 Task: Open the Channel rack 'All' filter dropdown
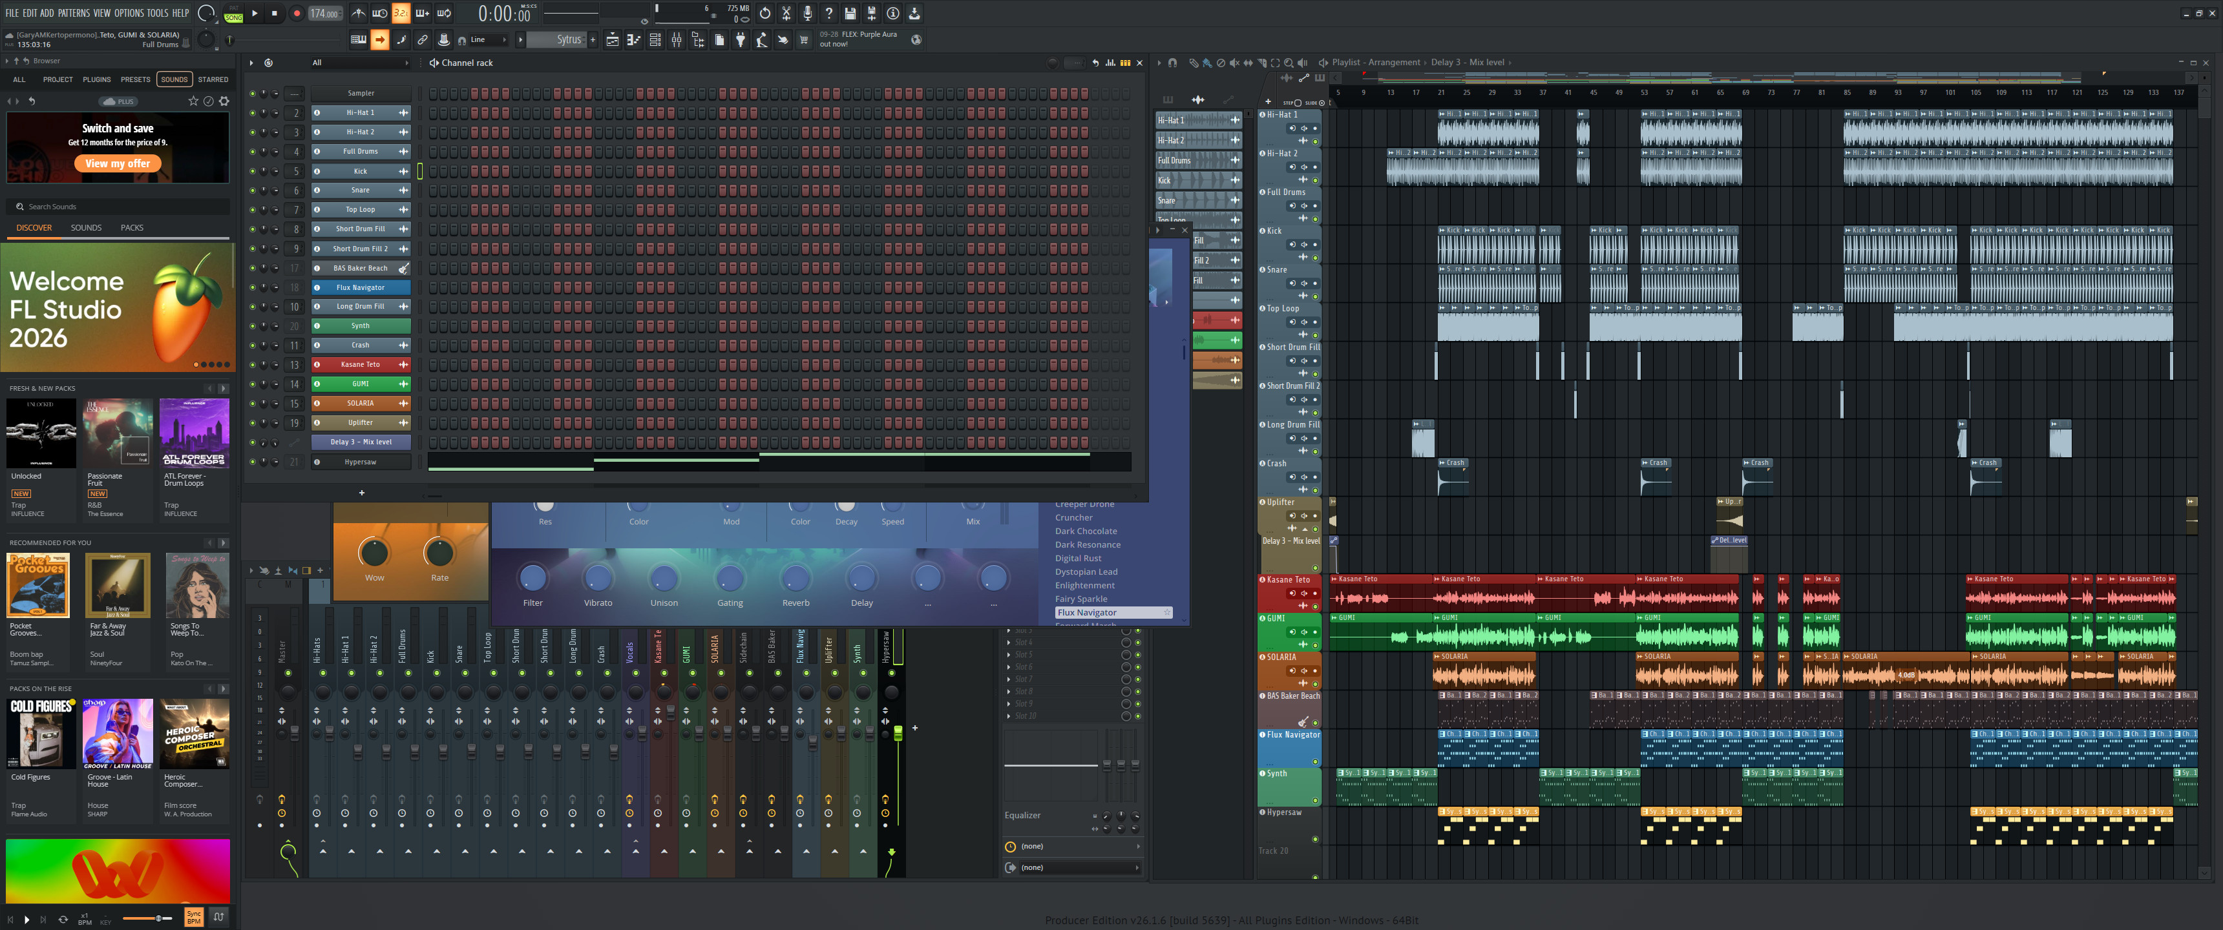tap(360, 63)
